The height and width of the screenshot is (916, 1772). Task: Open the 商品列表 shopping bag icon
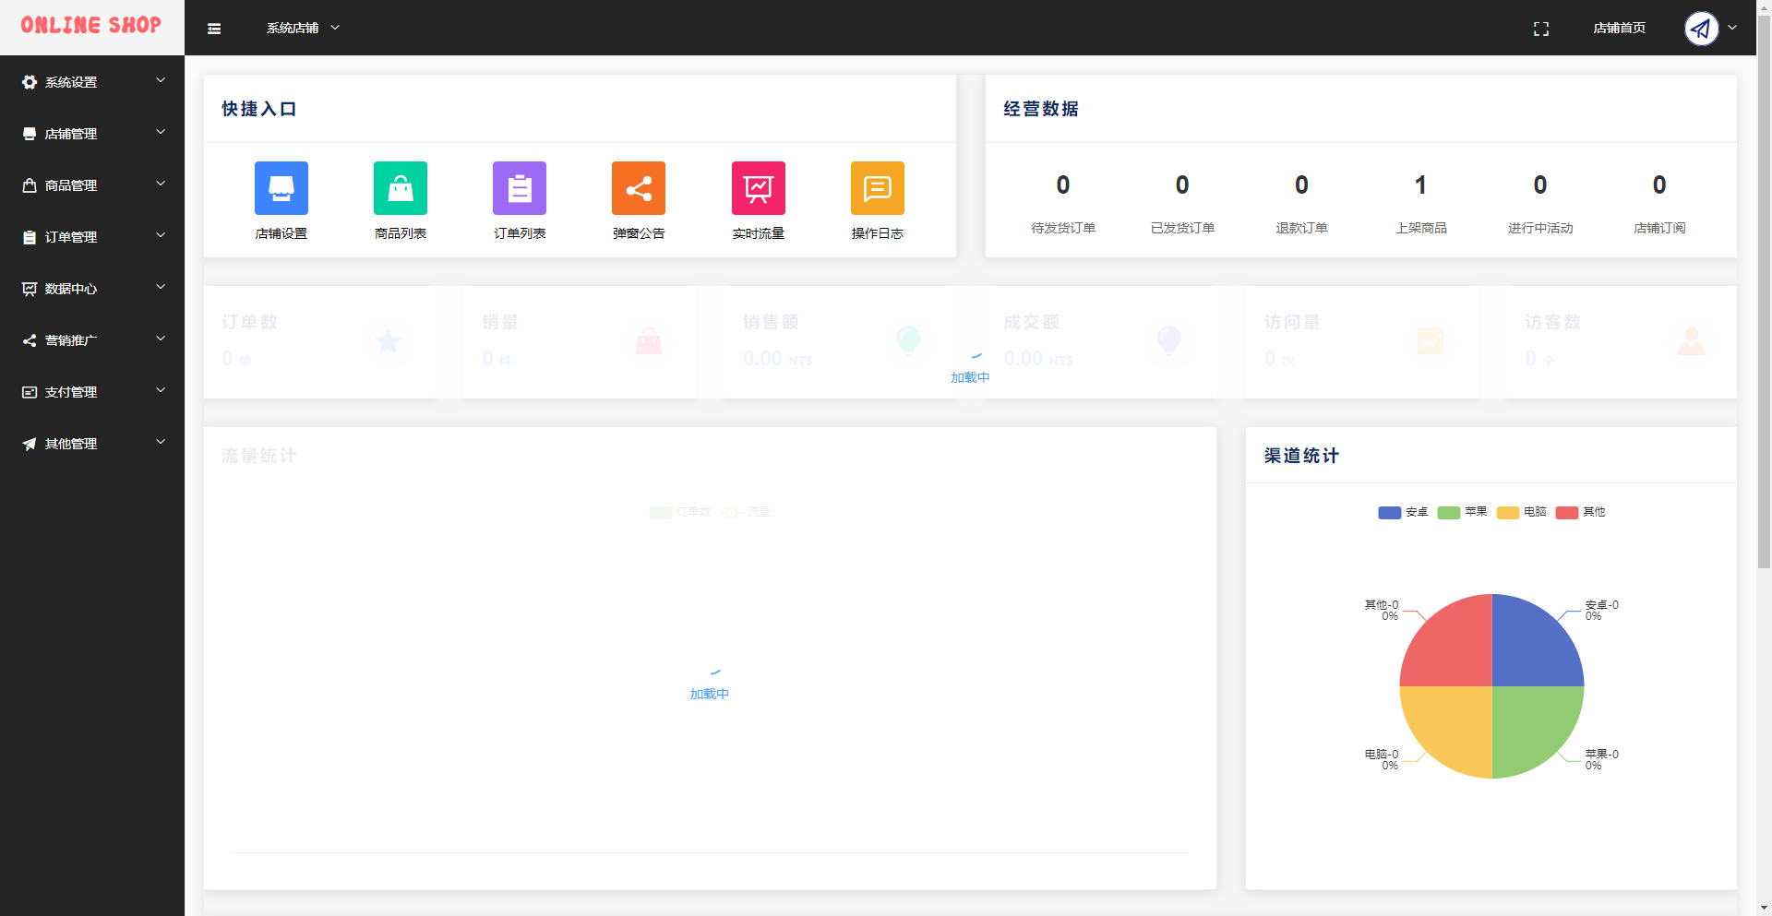(x=401, y=188)
